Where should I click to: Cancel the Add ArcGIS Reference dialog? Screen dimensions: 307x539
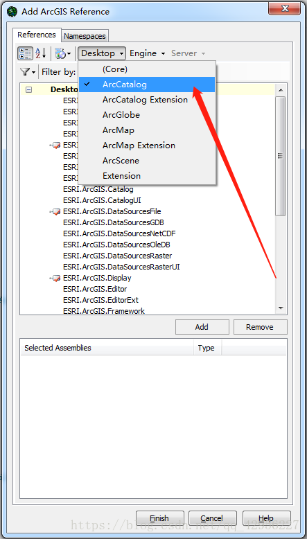(x=213, y=518)
